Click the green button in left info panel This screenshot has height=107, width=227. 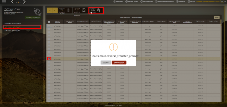click(x=33, y=18)
